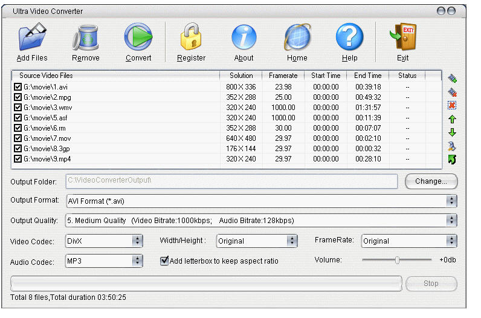481x318 pixels.
Task: Open the Help question mark icon
Action: point(349,37)
